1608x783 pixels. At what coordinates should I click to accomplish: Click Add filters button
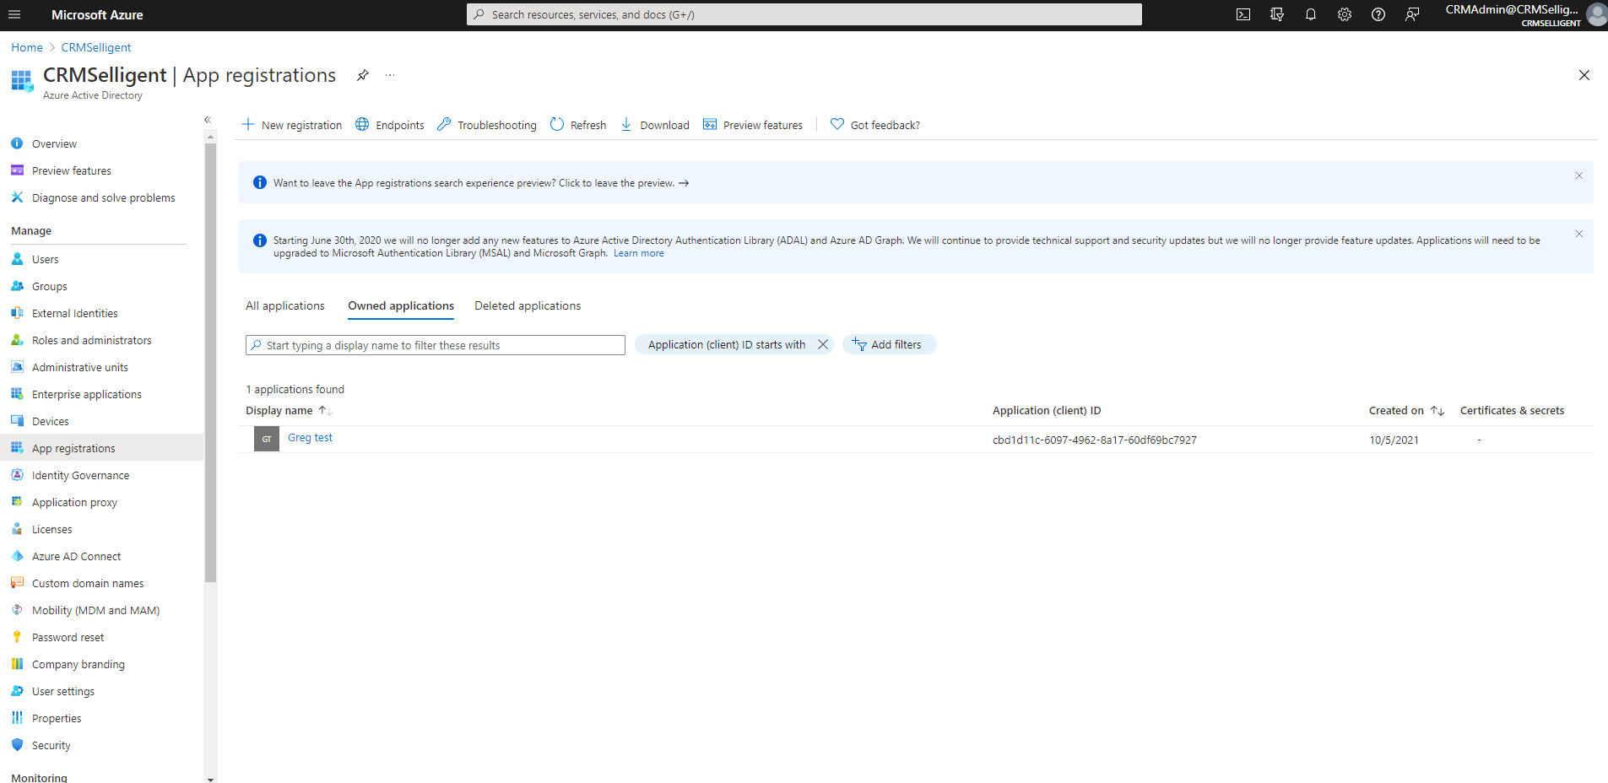point(888,344)
